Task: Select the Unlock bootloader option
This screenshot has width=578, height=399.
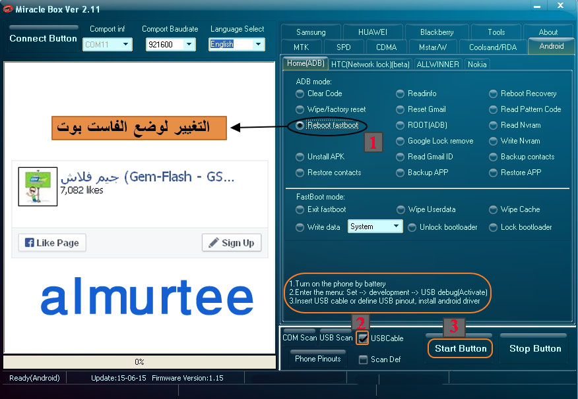Action: (x=412, y=228)
